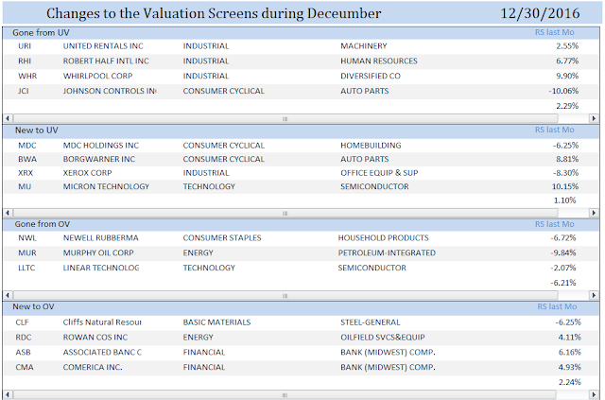Click right scroll arrow under New to UV

coord(595,213)
